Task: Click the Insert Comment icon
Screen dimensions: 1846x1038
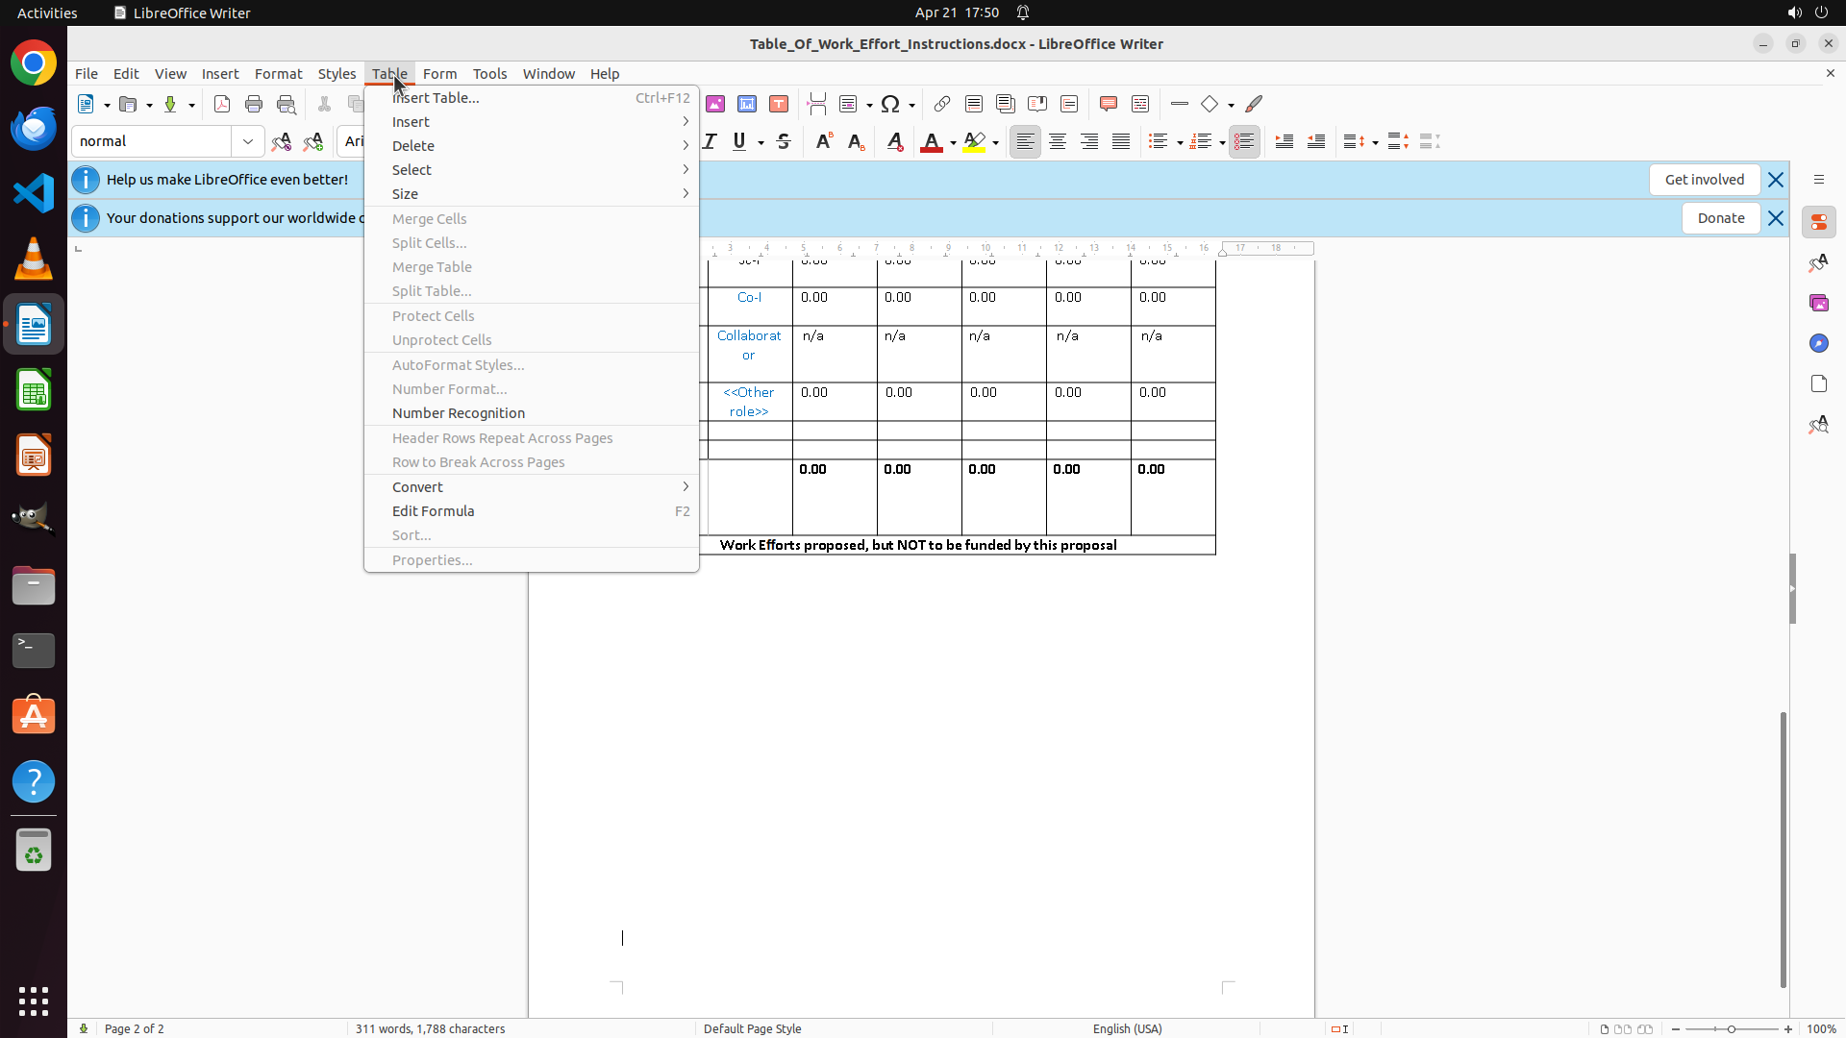Action: [1109, 104]
